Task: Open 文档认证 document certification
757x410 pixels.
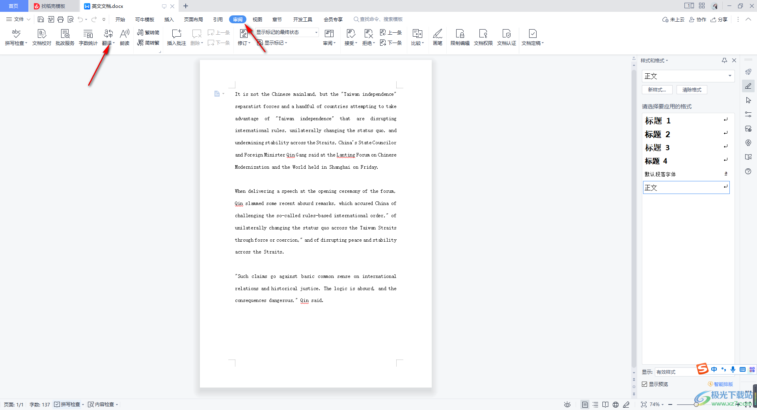Action: pyautogui.click(x=507, y=37)
